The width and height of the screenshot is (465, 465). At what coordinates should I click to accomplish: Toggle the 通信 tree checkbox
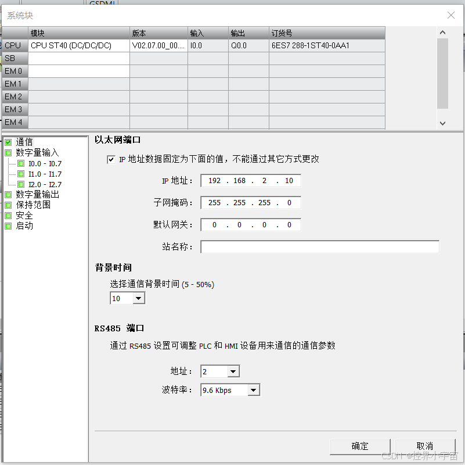tap(8, 142)
